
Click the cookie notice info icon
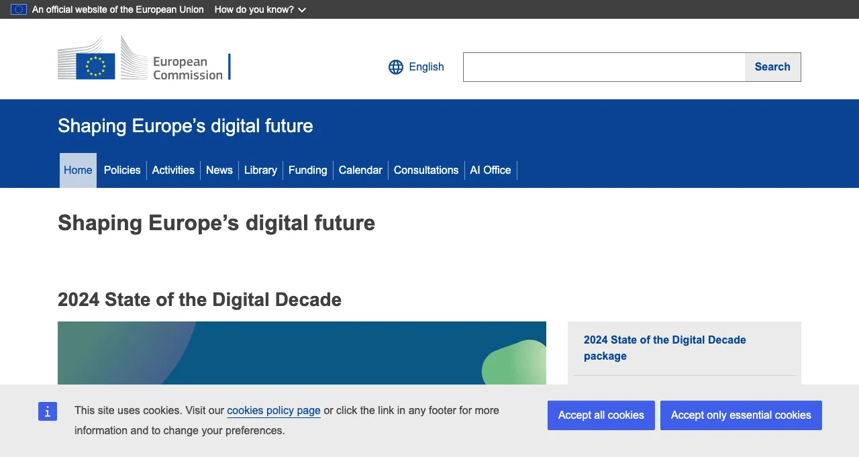[x=48, y=411]
